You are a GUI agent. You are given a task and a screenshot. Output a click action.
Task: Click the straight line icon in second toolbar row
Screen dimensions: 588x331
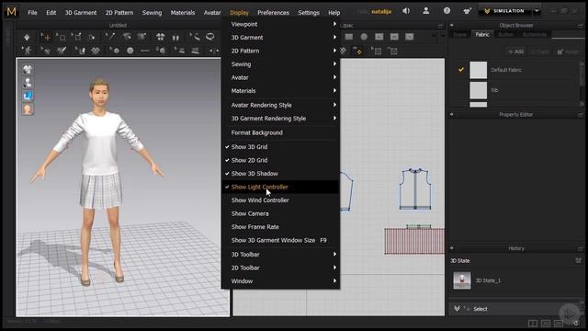(x=145, y=51)
